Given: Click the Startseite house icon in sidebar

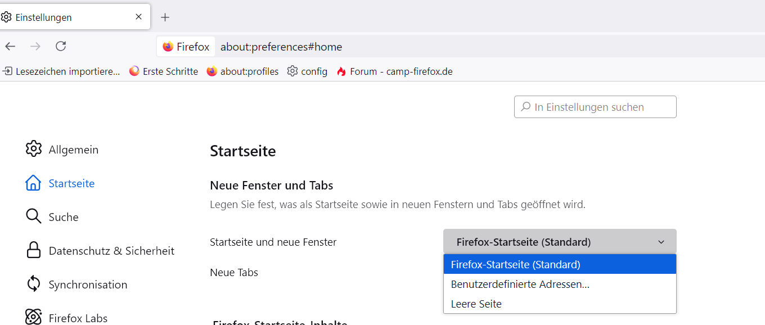Looking at the screenshot, I should pos(33,183).
